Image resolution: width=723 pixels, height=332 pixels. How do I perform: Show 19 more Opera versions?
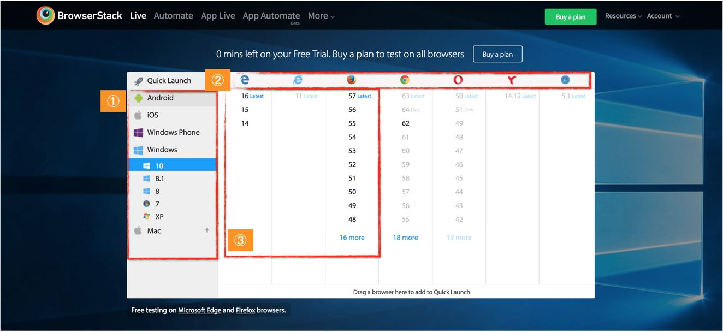459,238
